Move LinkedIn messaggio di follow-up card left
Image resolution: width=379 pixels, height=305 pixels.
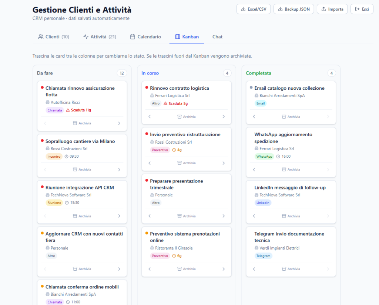(254, 216)
